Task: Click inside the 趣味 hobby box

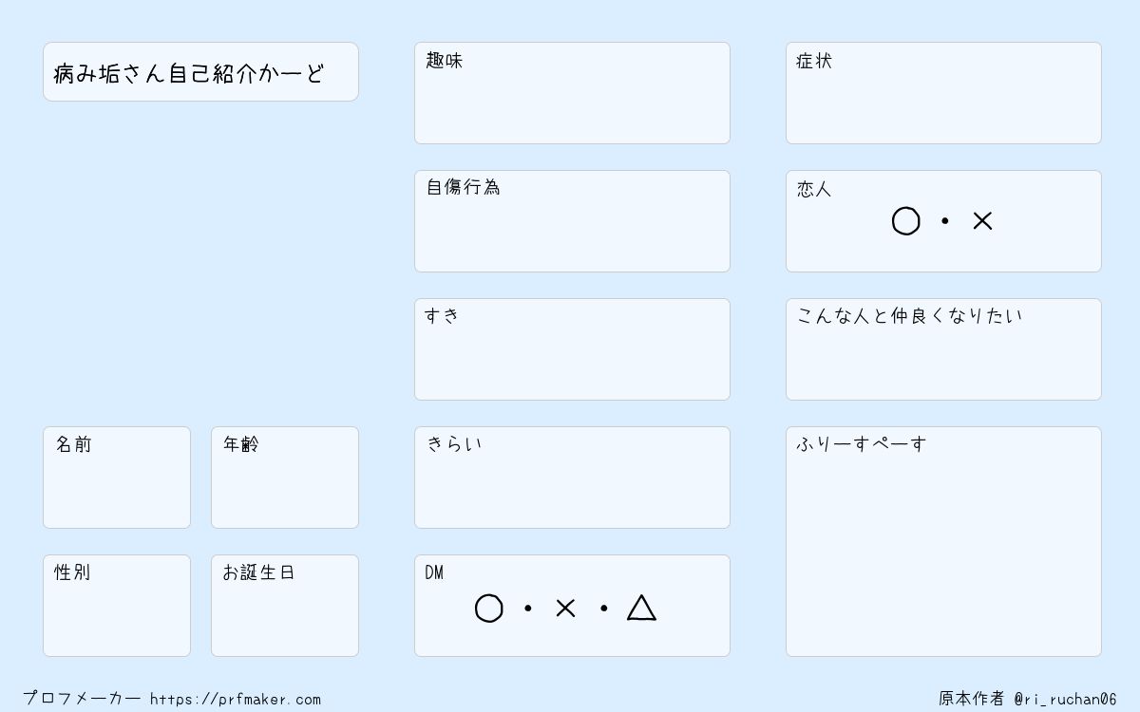Action: pos(572,93)
